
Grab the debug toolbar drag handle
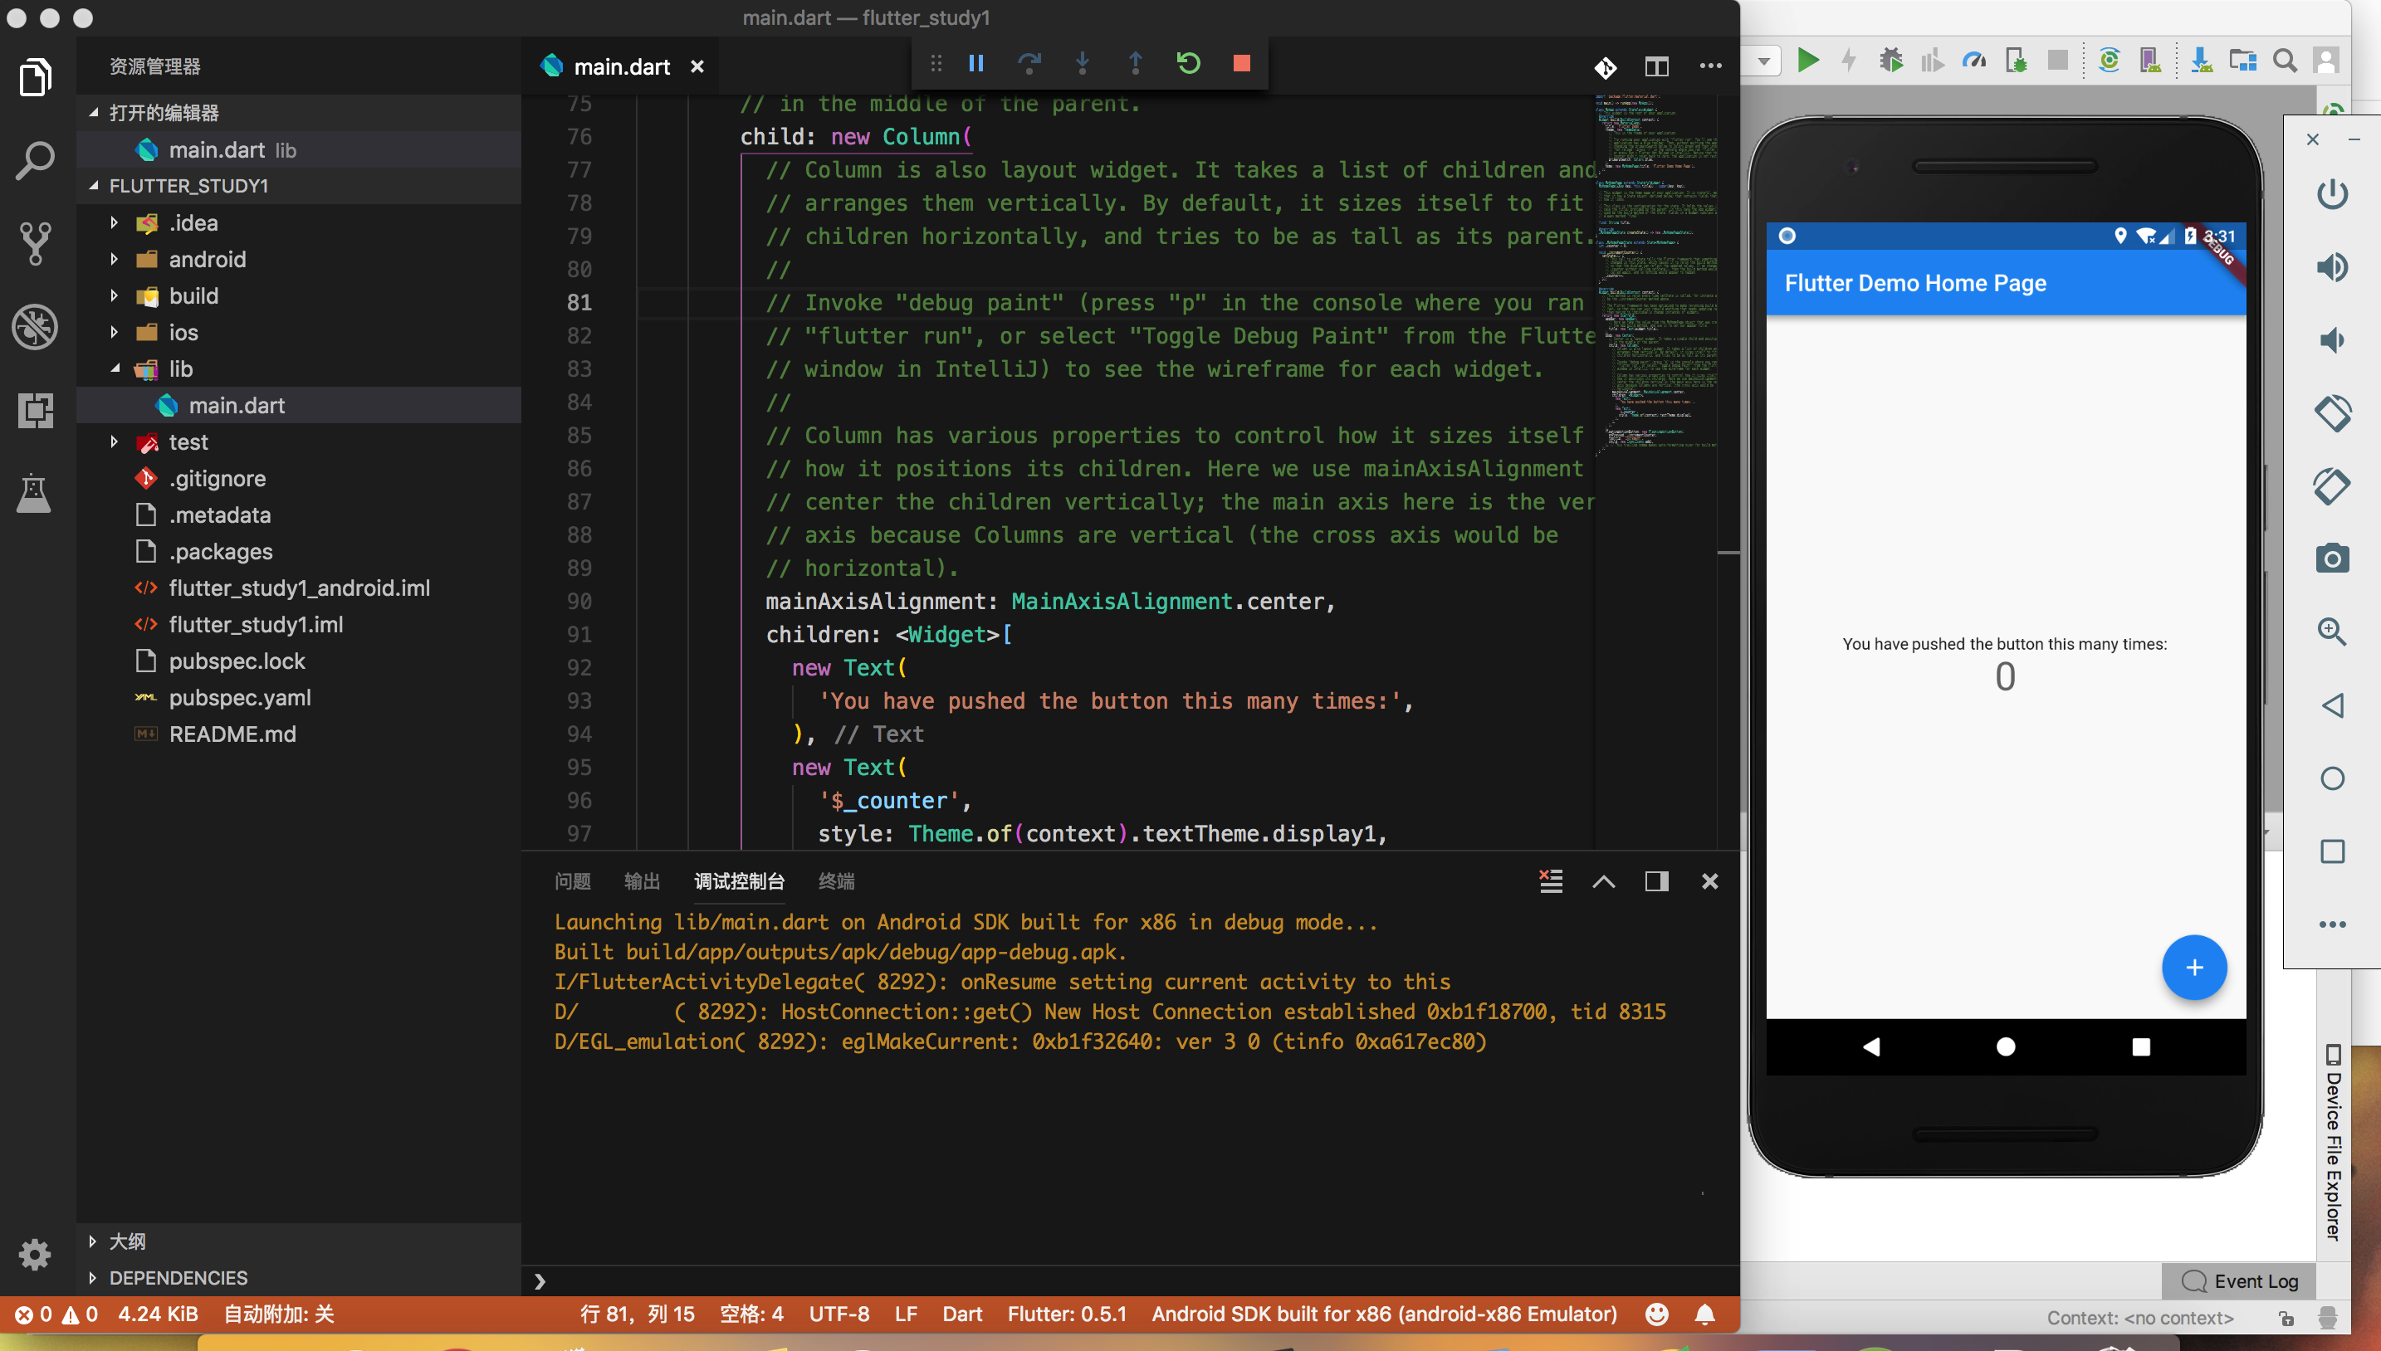point(936,63)
